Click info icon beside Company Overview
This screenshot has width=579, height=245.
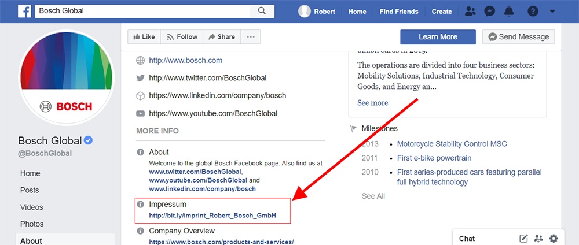click(x=140, y=231)
